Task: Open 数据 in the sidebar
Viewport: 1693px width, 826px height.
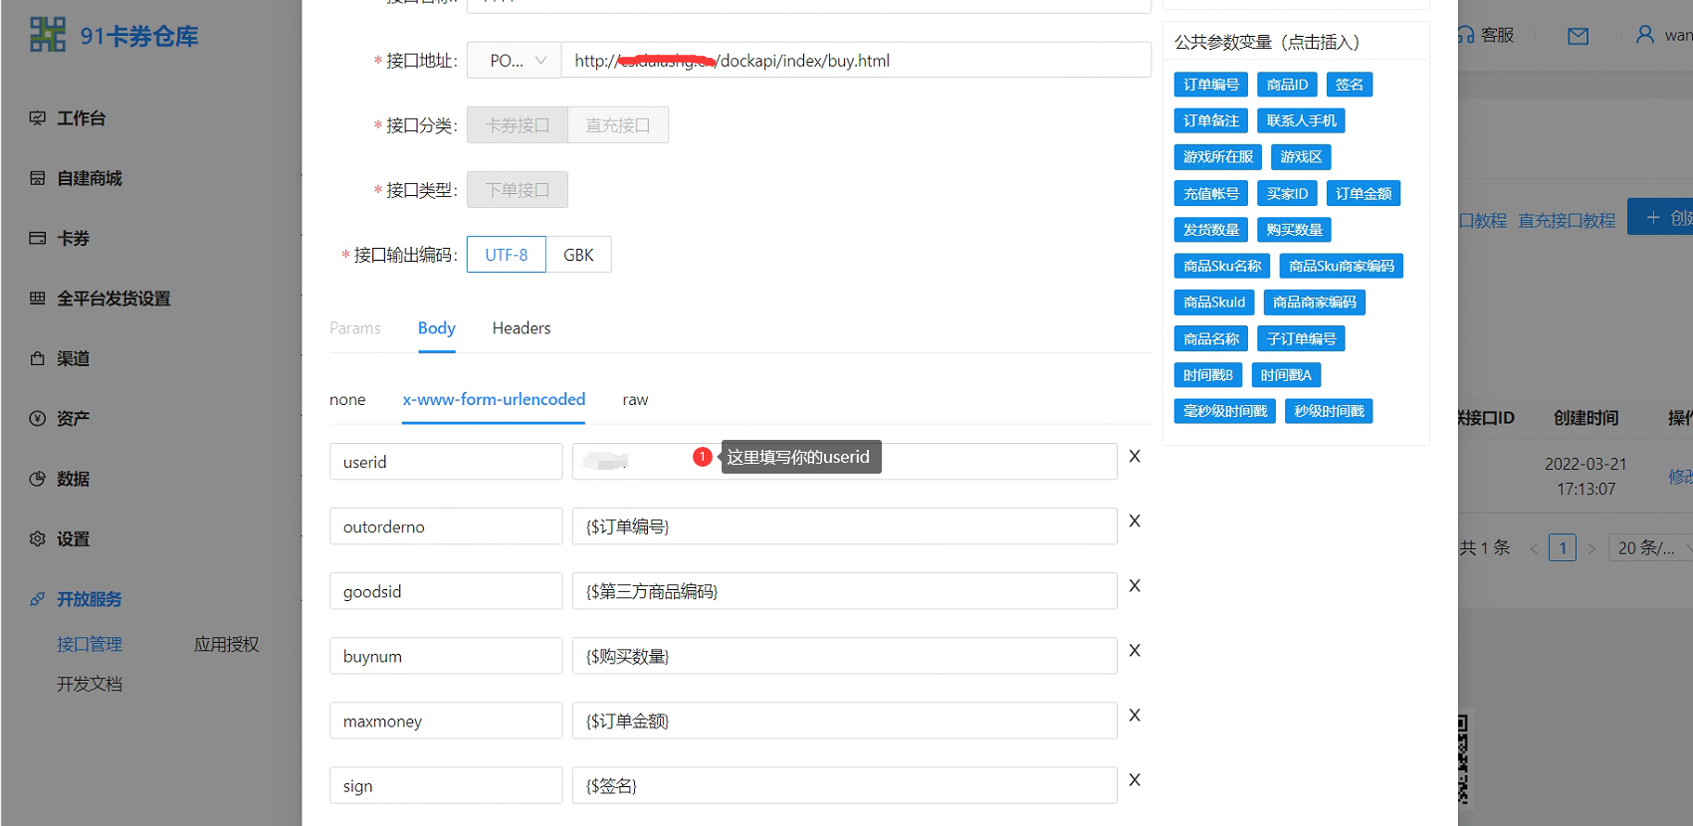Action: (73, 479)
